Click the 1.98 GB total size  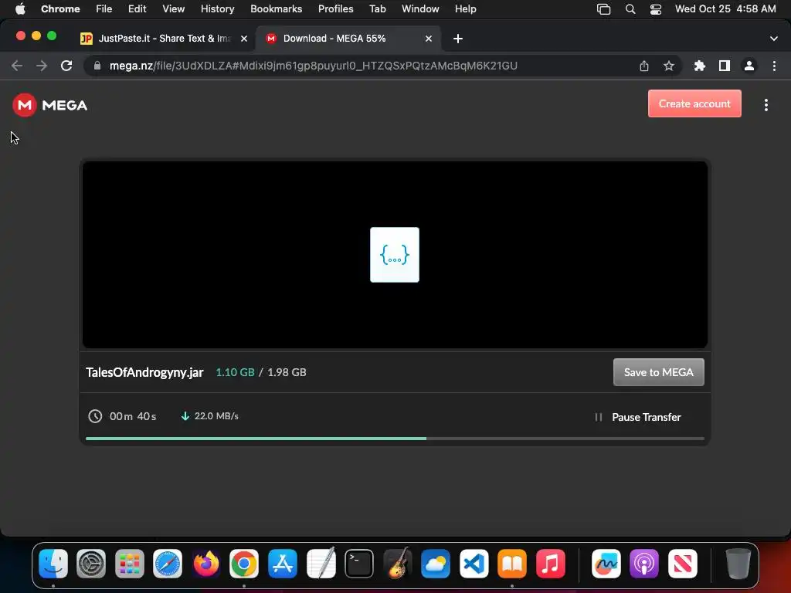(287, 372)
